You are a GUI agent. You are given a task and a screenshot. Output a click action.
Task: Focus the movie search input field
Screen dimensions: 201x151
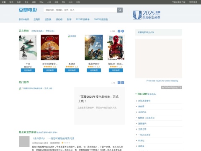pos(80,10)
